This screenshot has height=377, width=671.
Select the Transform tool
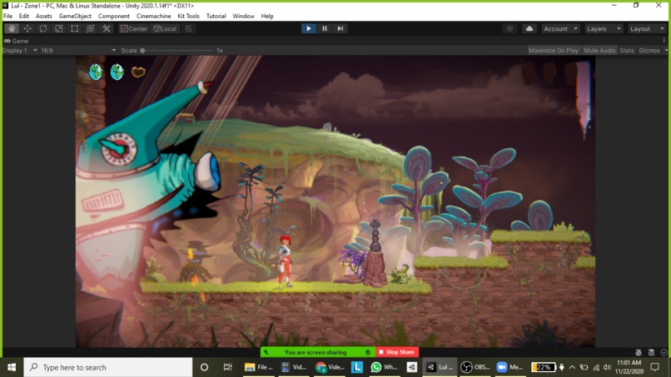tap(90, 28)
